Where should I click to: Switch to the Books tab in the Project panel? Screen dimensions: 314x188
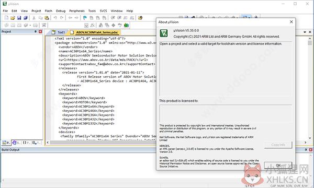click(x=16, y=143)
